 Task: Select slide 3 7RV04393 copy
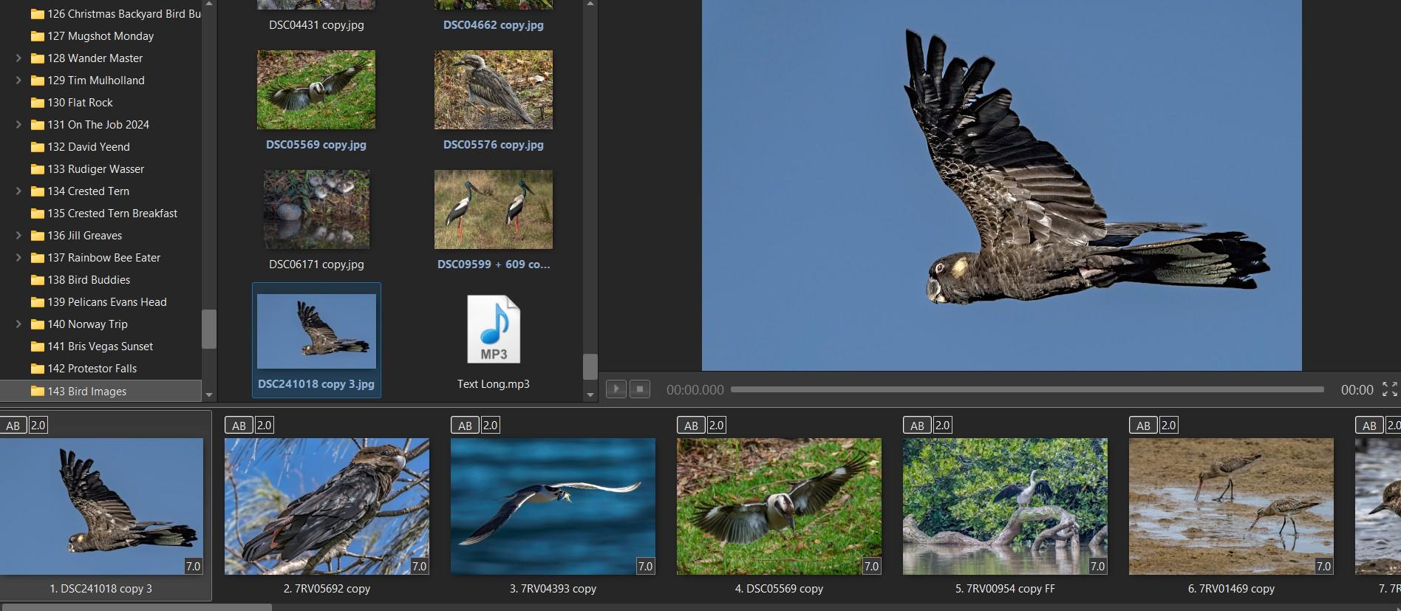553,506
